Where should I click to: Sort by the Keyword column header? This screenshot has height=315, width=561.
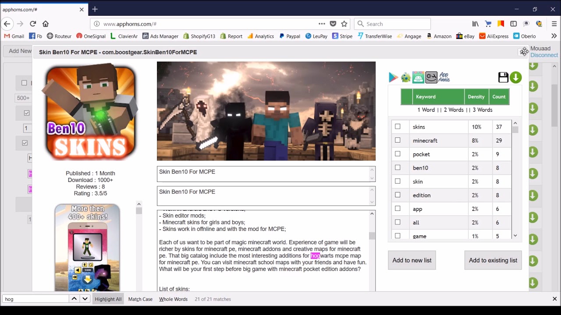click(x=438, y=97)
